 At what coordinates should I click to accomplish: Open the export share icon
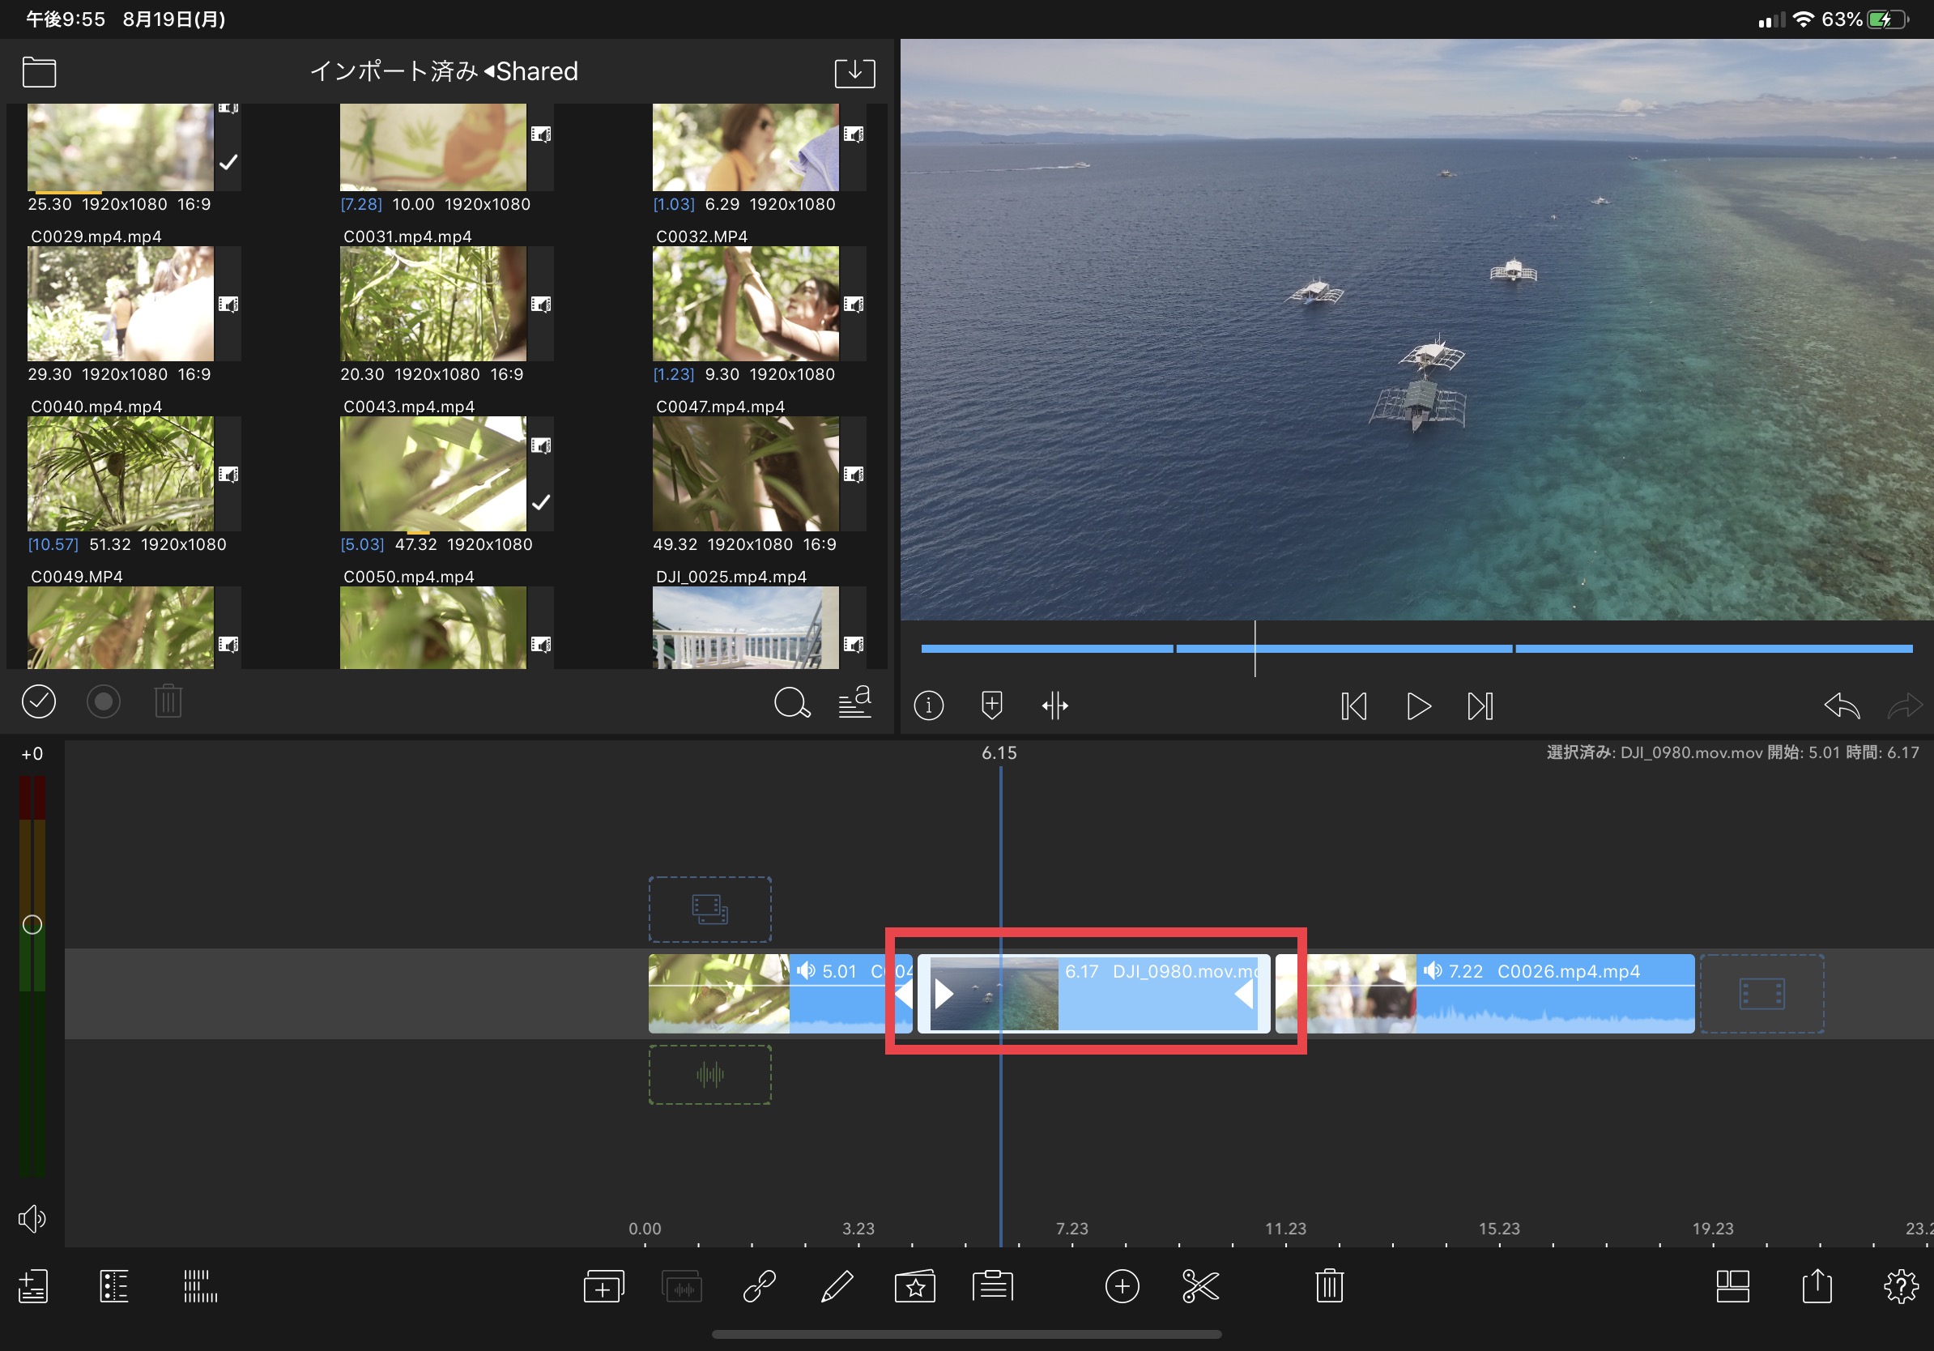(x=1817, y=1286)
